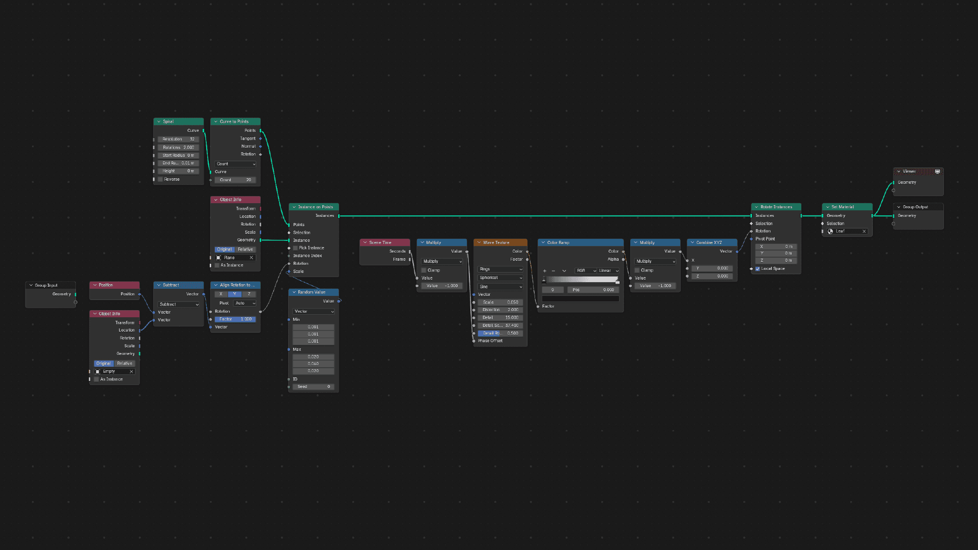The image size is (978, 550).
Task: Click the Count field showing 20
Action: 236,180
